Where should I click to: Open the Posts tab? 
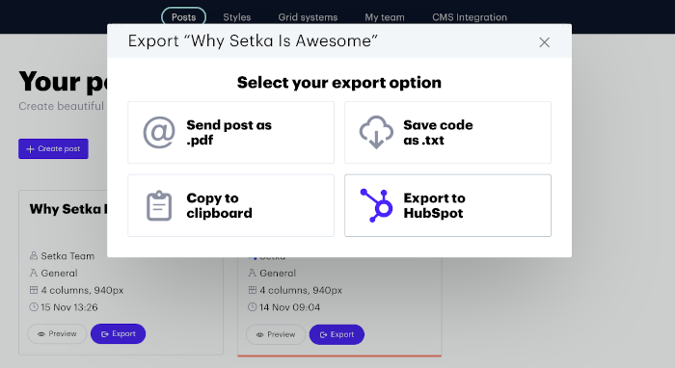pyautogui.click(x=184, y=17)
